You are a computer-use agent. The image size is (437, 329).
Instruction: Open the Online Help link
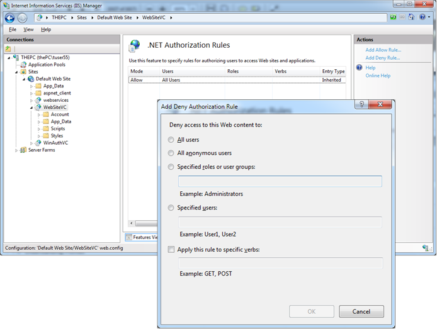click(378, 75)
